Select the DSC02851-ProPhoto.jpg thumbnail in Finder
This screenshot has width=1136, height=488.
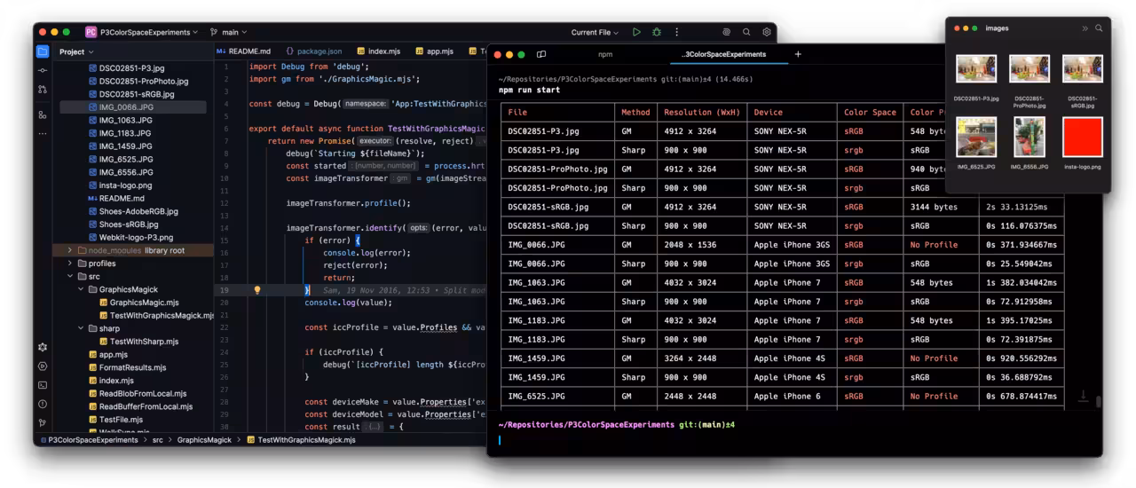click(x=1029, y=69)
